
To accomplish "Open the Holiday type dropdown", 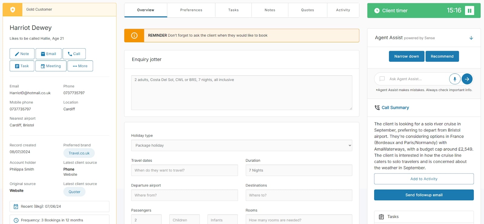I will 241,145.
